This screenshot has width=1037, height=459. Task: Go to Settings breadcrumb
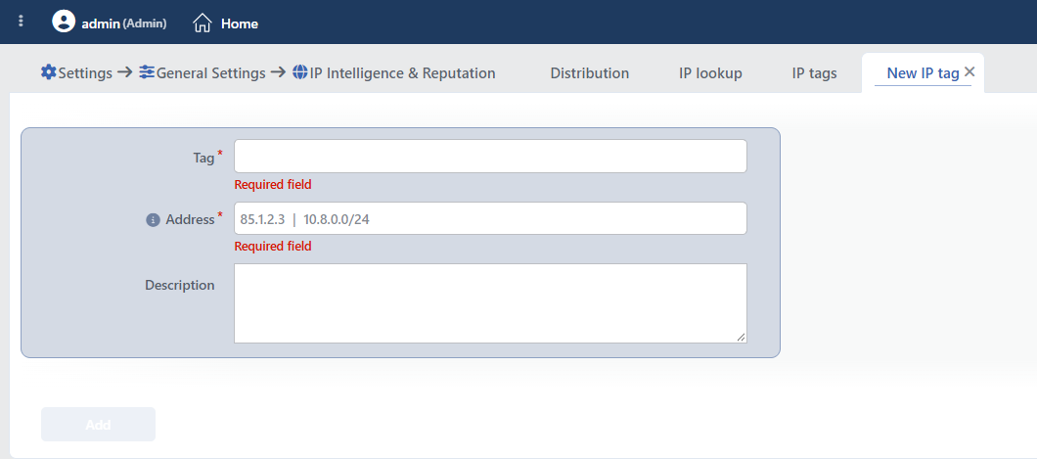coord(85,73)
